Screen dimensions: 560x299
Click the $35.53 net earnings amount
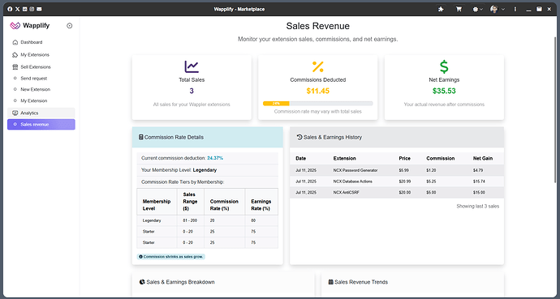(x=444, y=91)
